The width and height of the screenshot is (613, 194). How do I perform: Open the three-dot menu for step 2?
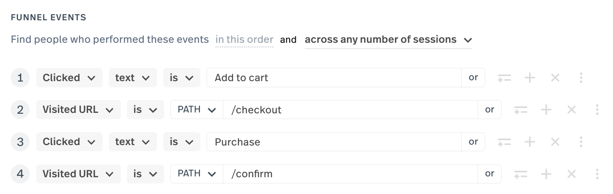pyautogui.click(x=598, y=110)
